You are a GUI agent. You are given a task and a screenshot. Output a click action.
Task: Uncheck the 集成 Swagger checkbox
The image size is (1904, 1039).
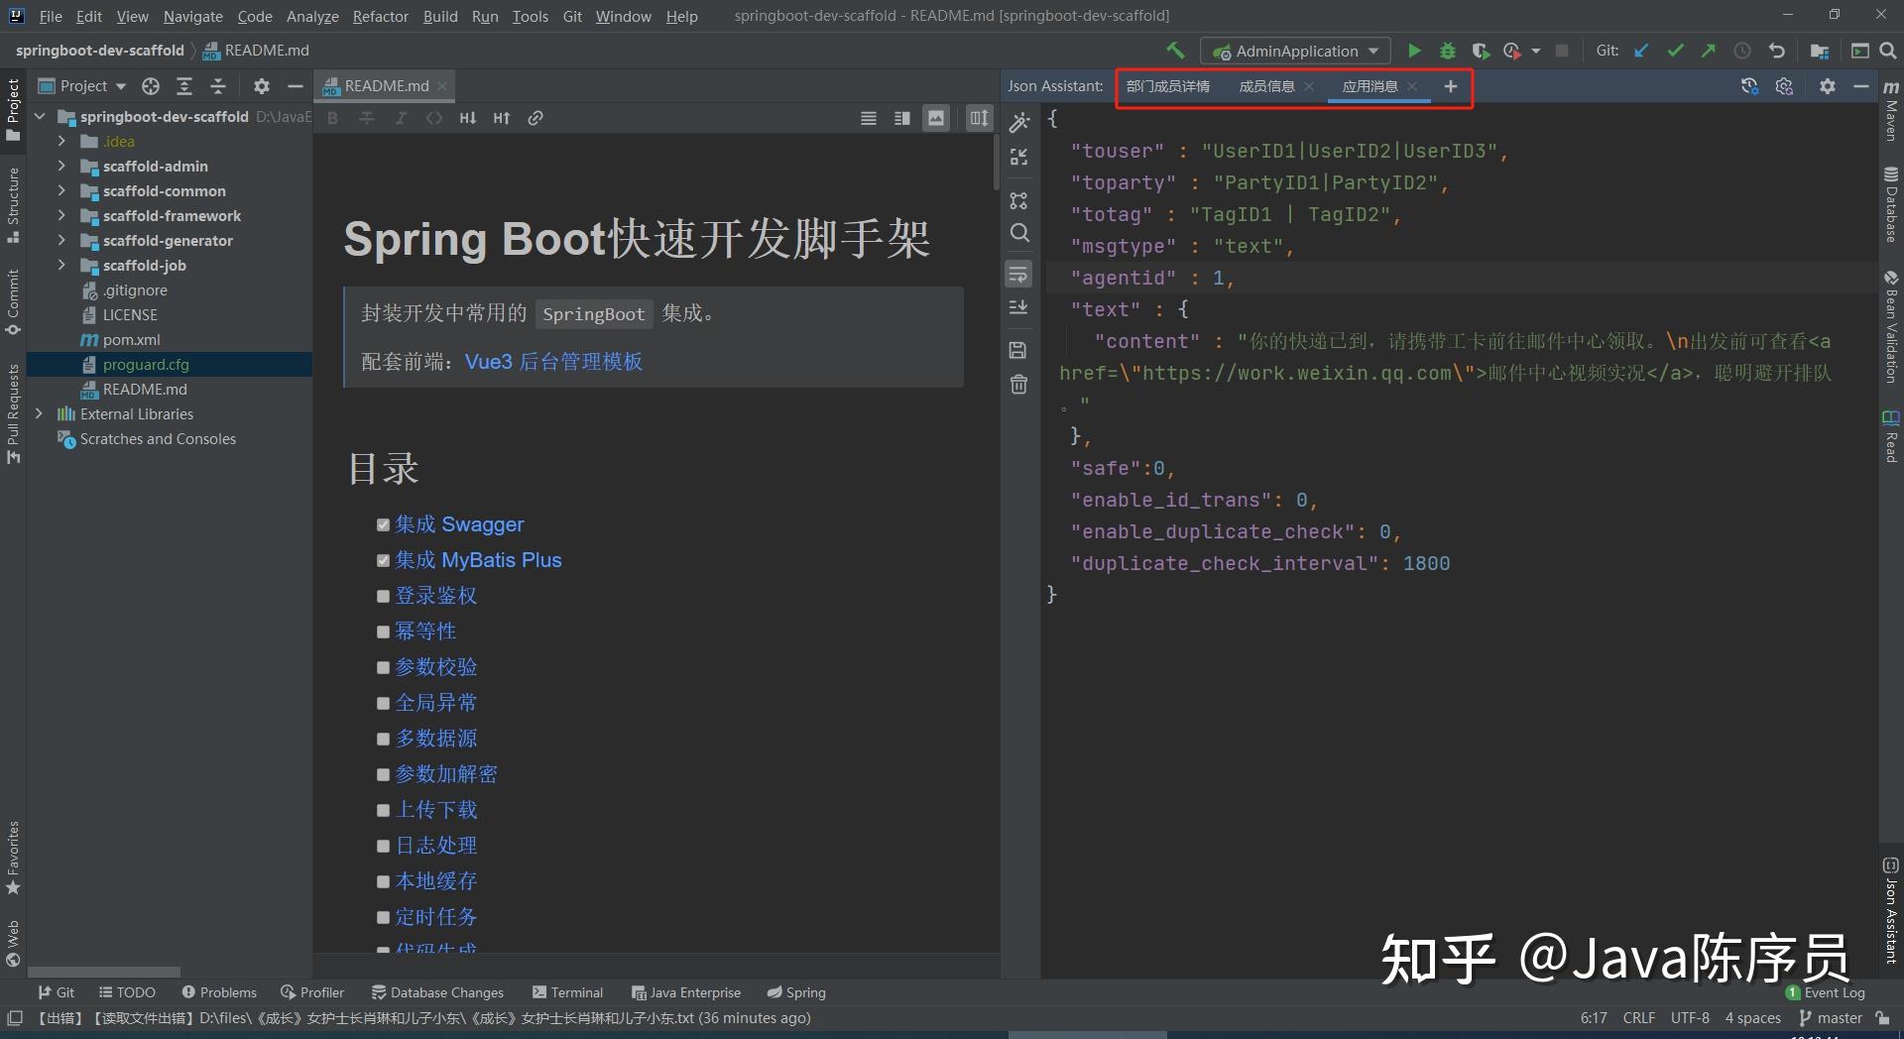(x=384, y=524)
